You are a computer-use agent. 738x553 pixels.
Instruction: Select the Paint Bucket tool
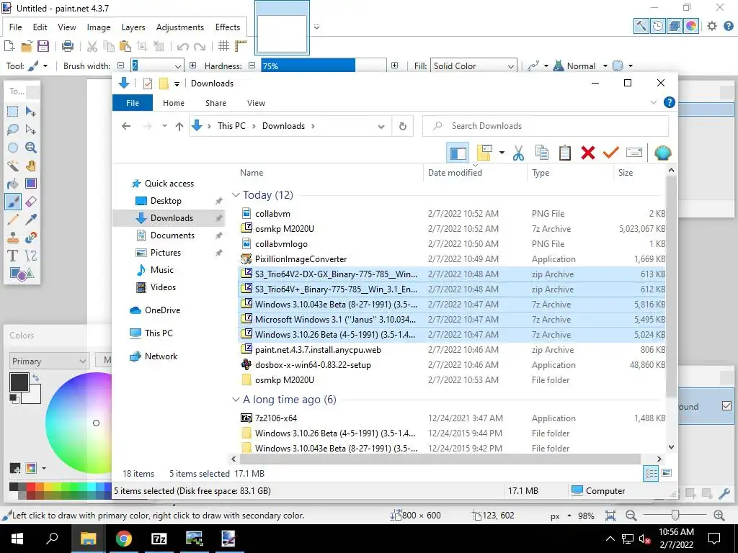click(x=13, y=184)
